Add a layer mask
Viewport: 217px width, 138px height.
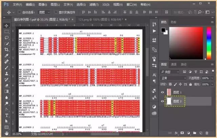pyautogui.click(x=182, y=133)
